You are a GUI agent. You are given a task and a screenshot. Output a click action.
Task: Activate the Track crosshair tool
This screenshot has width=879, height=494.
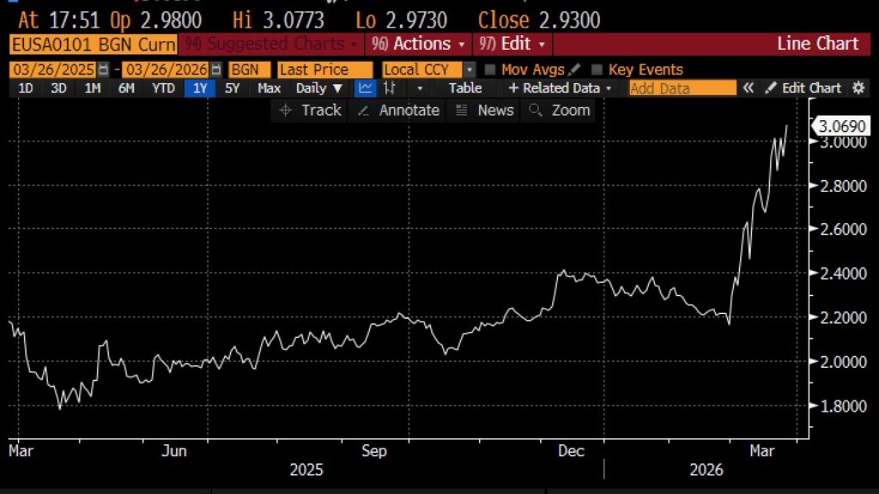pyautogui.click(x=310, y=110)
